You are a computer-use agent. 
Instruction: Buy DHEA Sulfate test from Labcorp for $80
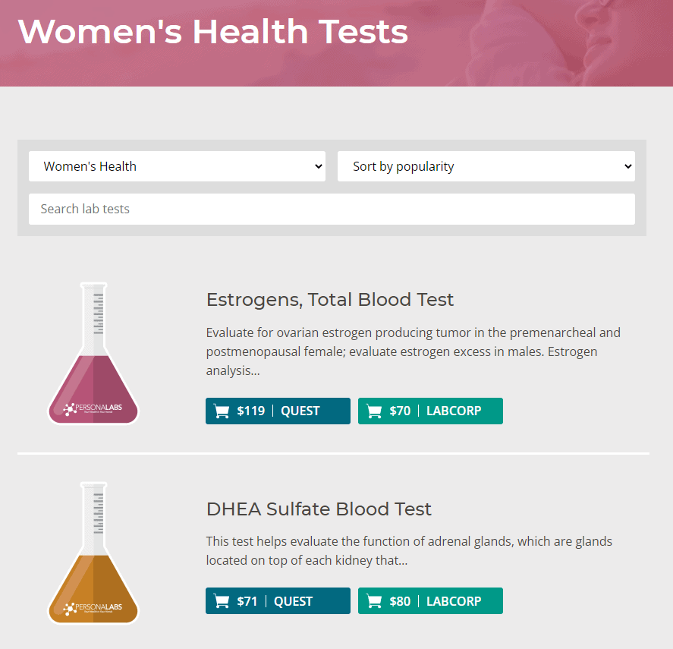pos(430,601)
